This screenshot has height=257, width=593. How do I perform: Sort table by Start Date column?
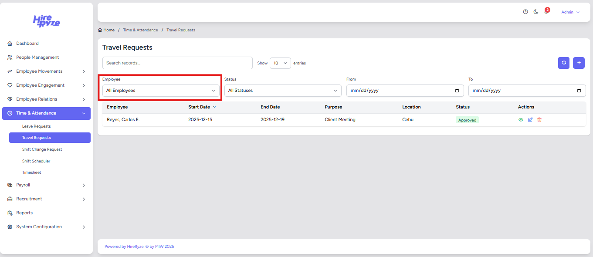point(199,107)
